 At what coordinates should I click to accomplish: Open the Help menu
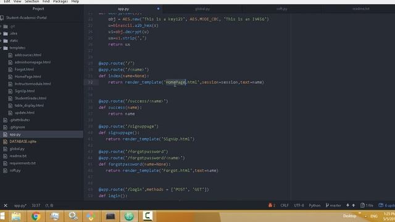point(75,1)
